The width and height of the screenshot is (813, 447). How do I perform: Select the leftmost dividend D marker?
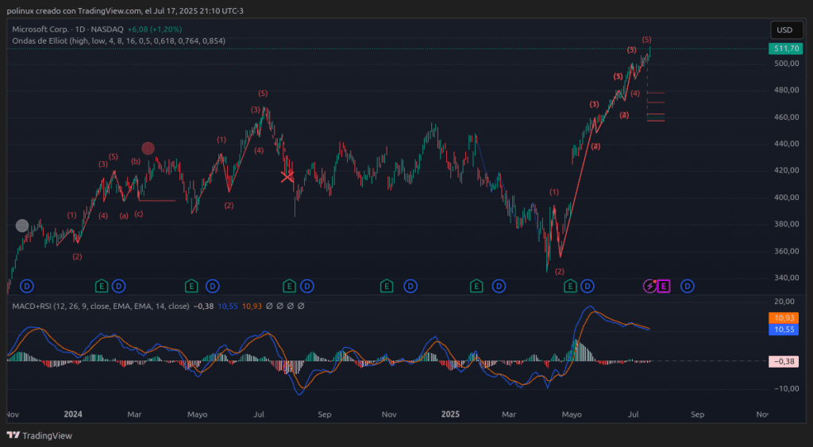(26, 286)
